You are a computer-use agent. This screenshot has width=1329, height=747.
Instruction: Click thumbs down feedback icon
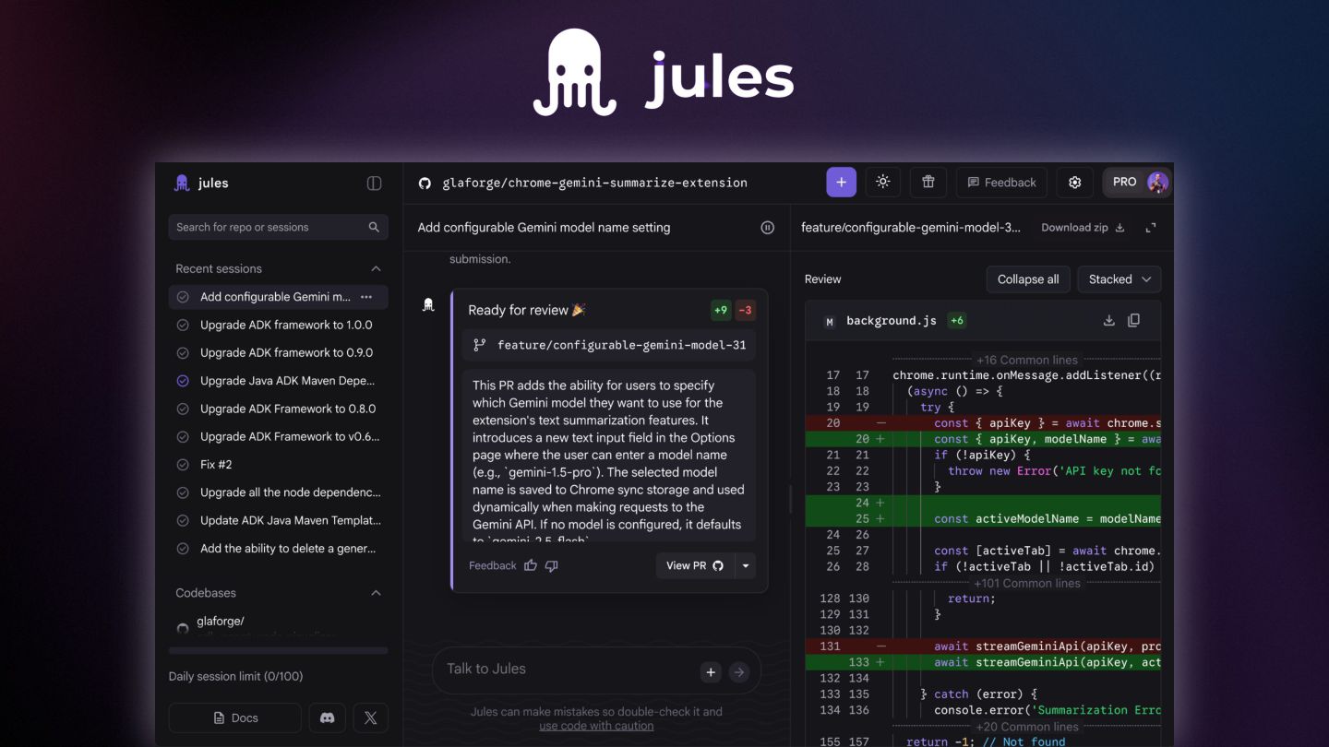pos(551,565)
